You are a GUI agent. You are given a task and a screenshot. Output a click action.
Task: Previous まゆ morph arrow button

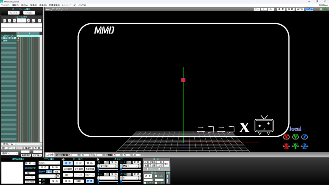(x=98, y=178)
